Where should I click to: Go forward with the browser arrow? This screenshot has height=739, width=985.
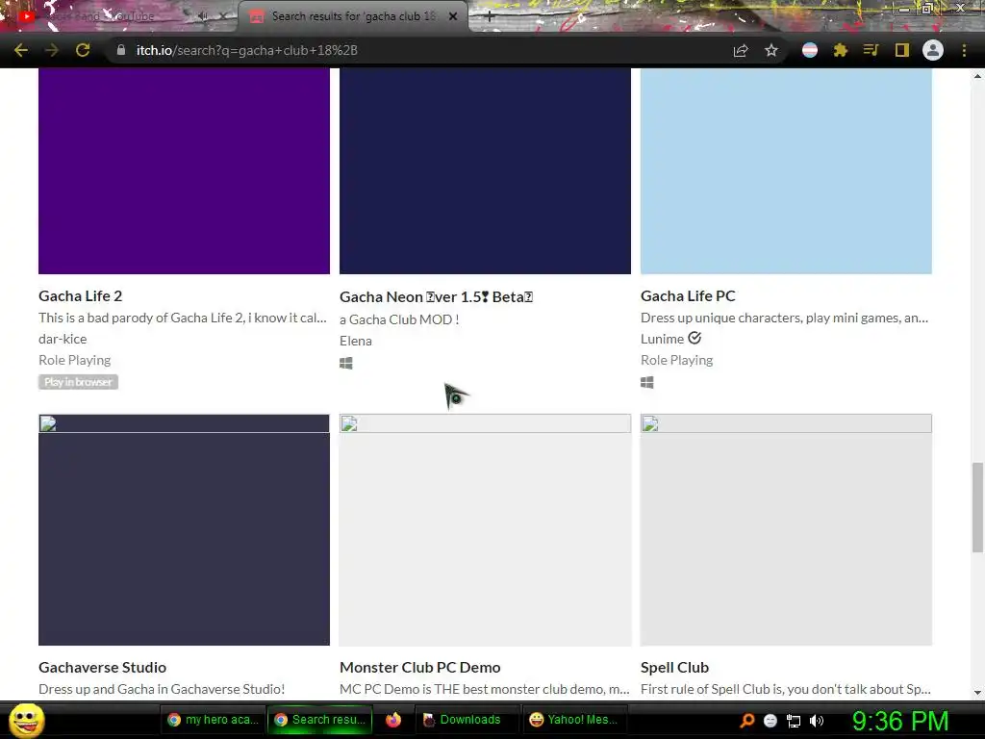coord(52,50)
